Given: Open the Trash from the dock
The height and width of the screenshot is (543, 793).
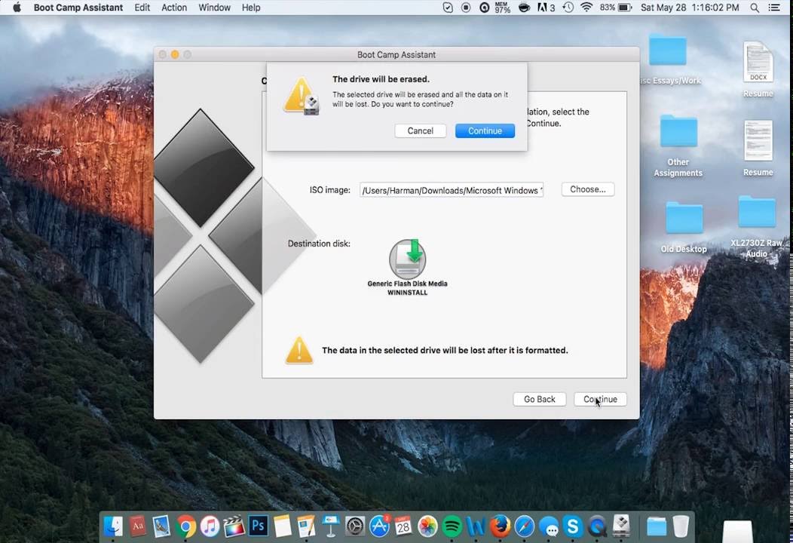Looking at the screenshot, I should 681,526.
